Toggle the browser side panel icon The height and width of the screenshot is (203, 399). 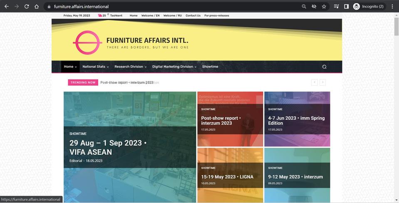346,7
